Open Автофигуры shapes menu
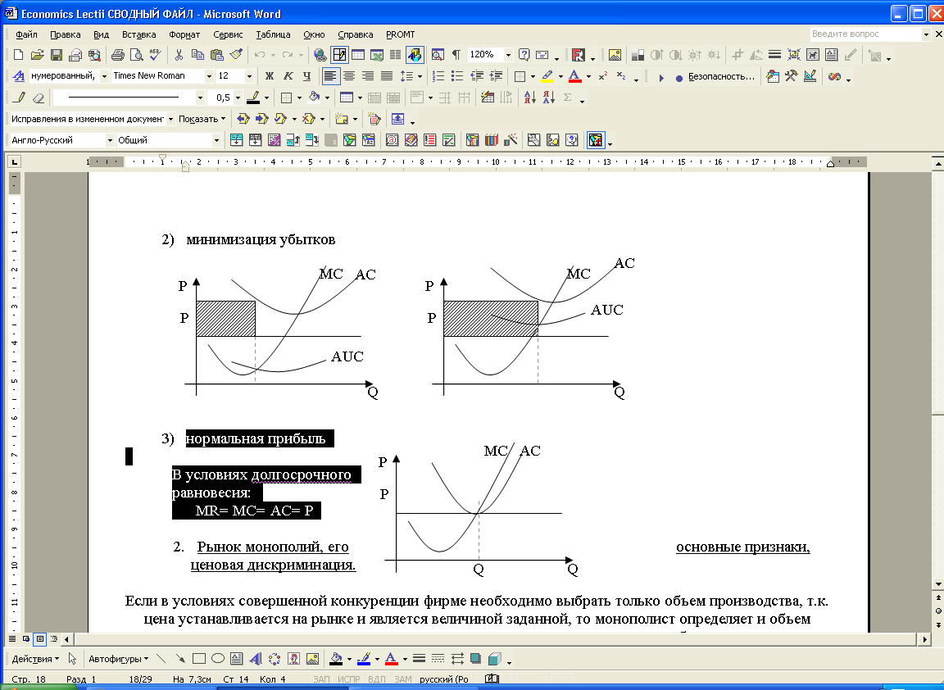The width and height of the screenshot is (944, 690). pyautogui.click(x=118, y=659)
